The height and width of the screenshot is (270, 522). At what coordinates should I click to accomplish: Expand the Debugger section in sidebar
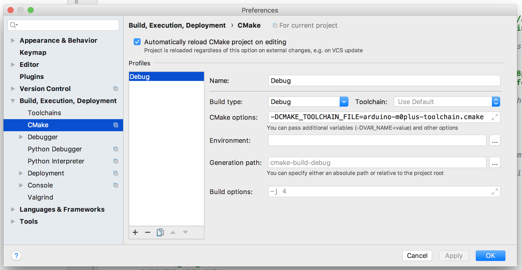(21, 137)
